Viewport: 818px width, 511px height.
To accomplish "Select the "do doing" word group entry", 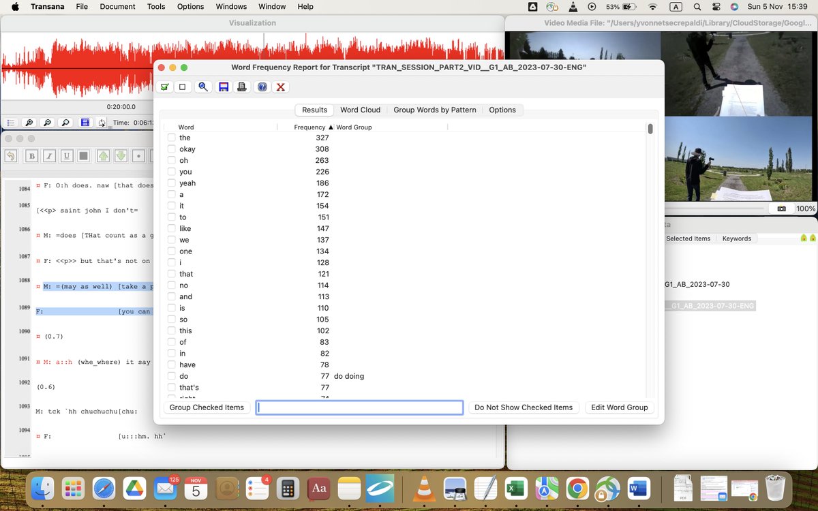I will pos(348,376).
